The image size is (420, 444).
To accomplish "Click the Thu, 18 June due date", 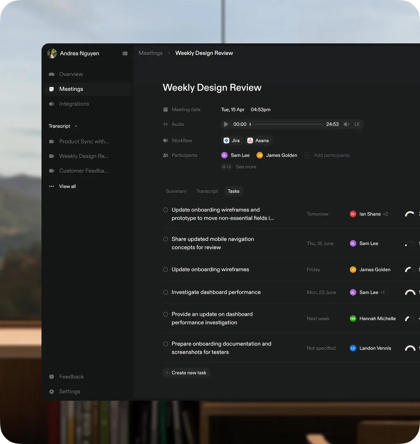I will click(x=320, y=244).
